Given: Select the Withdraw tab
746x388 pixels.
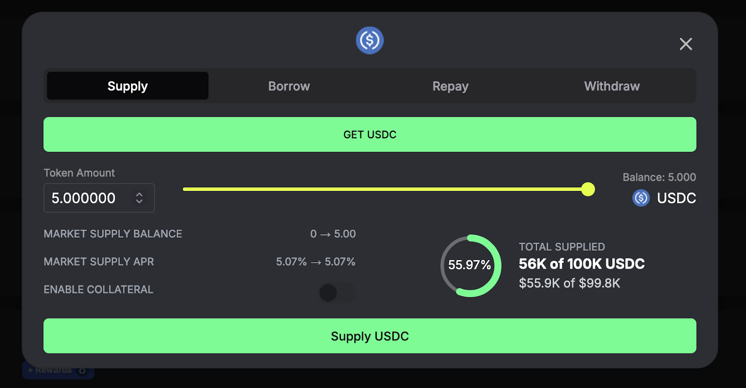Looking at the screenshot, I should point(611,86).
